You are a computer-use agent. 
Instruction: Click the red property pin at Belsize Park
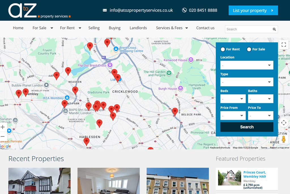pyautogui.click(x=175, y=112)
